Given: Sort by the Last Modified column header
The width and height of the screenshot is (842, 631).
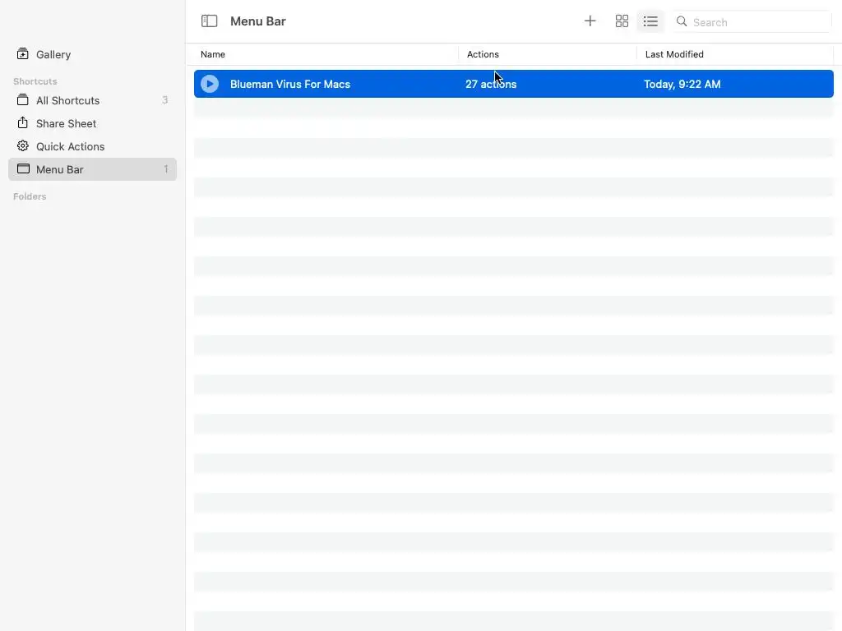Looking at the screenshot, I should (x=674, y=54).
